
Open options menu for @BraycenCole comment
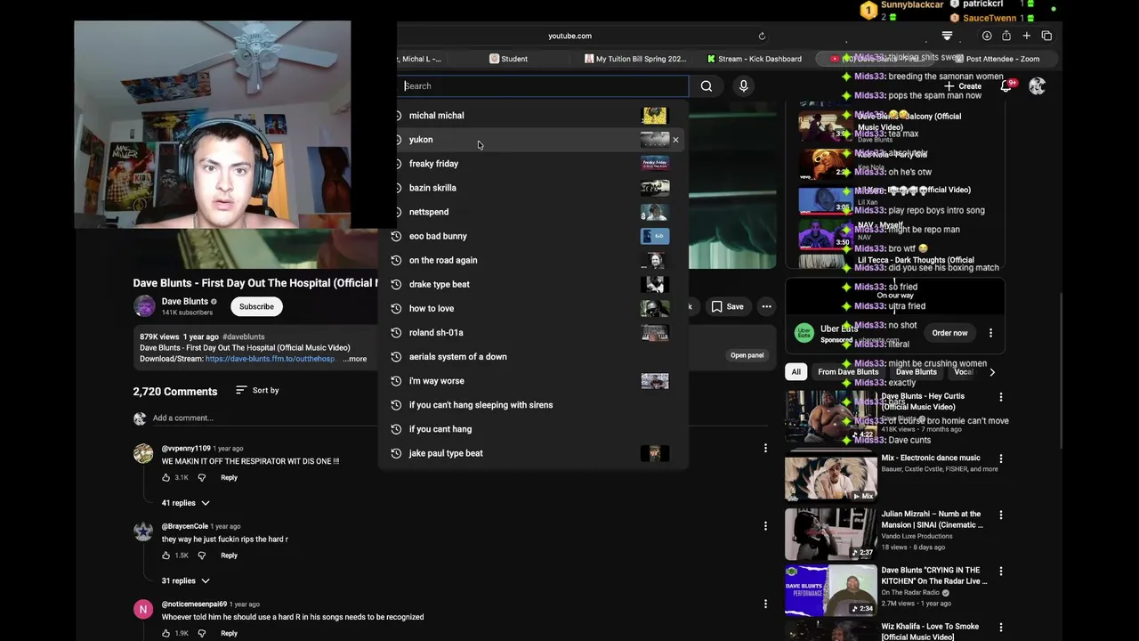(x=765, y=526)
